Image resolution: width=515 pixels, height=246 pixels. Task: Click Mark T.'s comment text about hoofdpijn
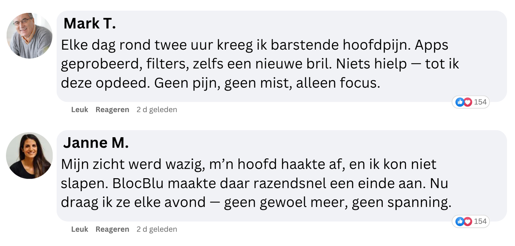tap(260, 64)
